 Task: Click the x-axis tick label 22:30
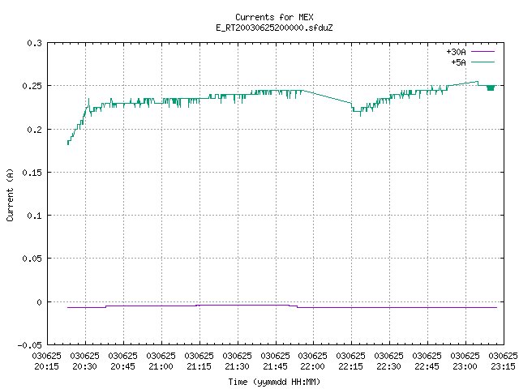(x=388, y=366)
